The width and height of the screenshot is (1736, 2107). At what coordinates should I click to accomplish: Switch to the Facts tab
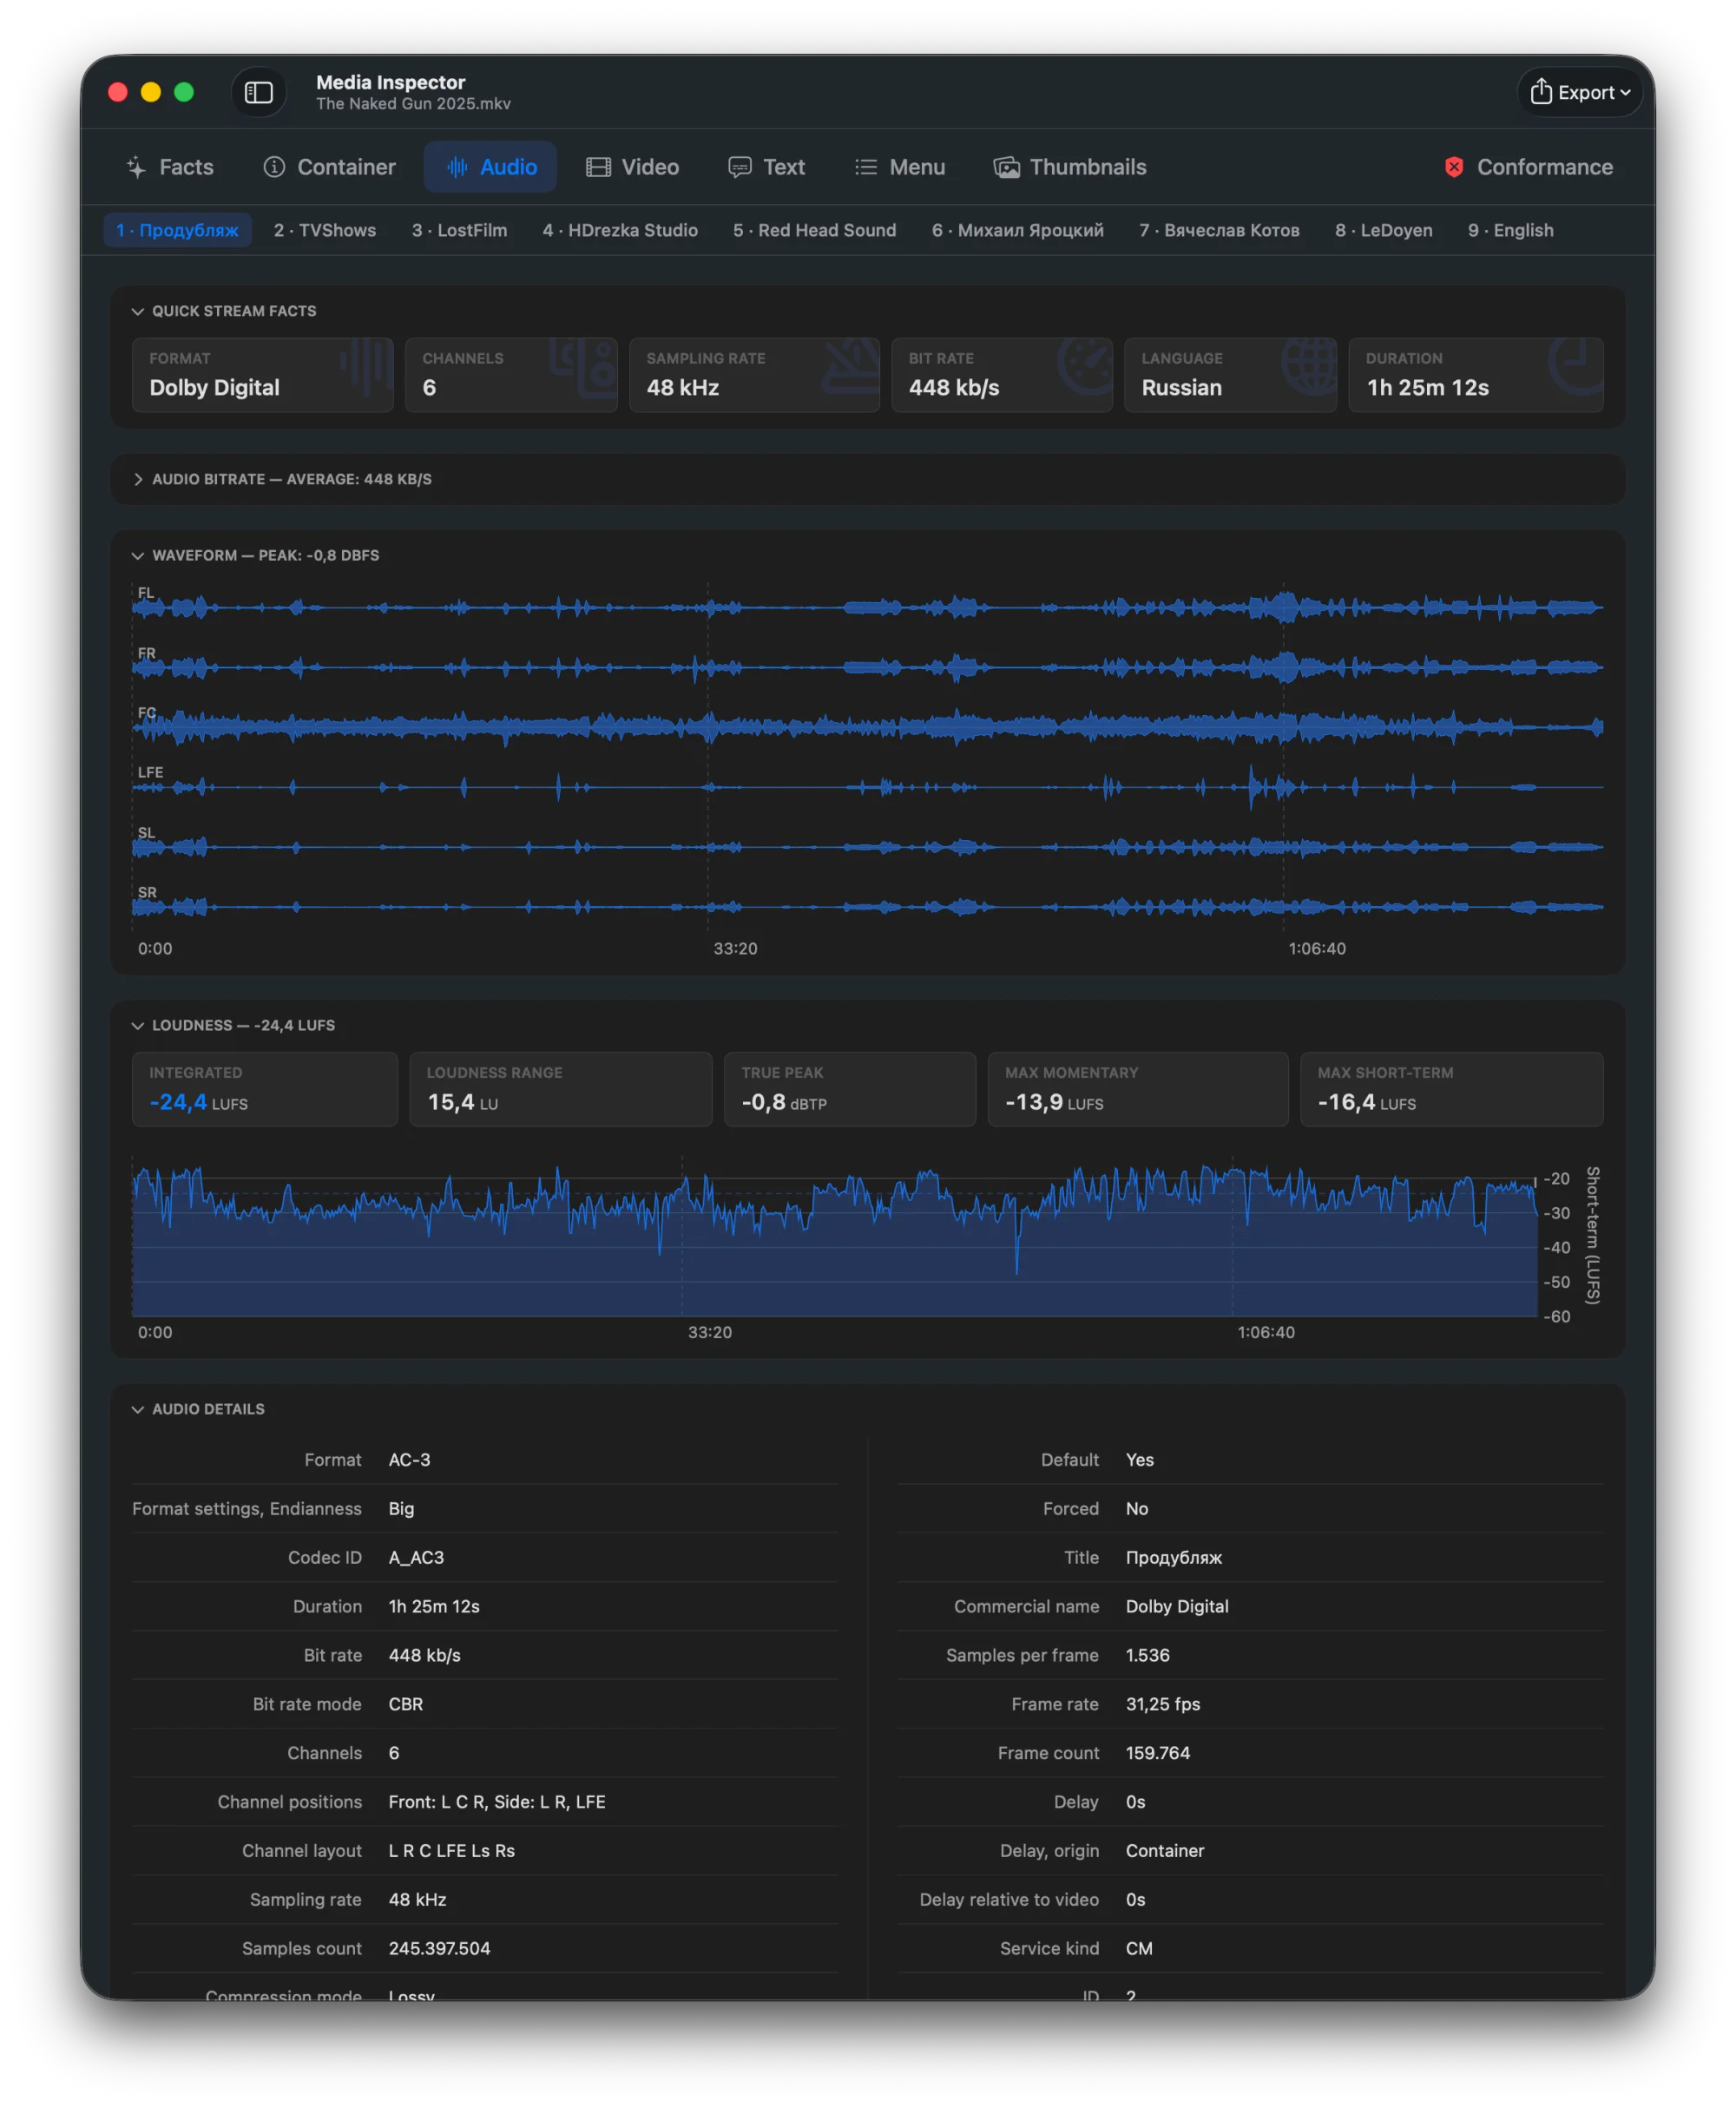tap(170, 167)
